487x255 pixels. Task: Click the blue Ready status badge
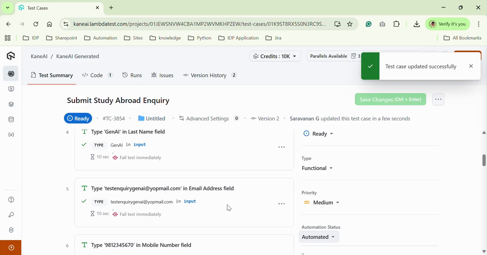point(78,119)
